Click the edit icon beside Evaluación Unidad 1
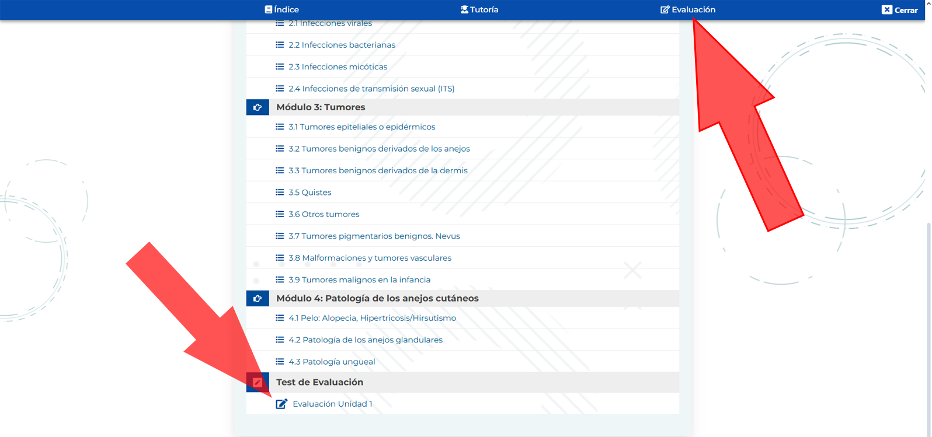 [281, 404]
